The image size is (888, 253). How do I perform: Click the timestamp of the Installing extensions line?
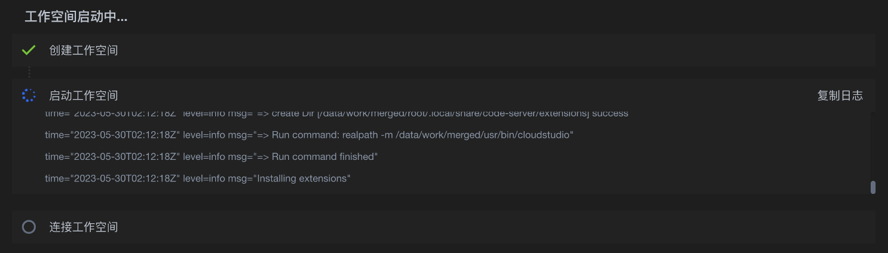(x=112, y=178)
